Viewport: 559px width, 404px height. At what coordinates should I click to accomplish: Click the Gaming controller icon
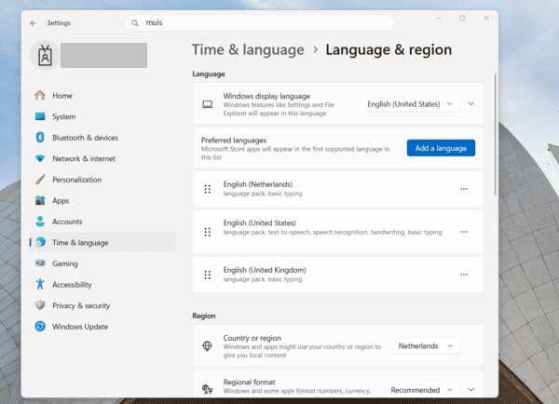40,263
